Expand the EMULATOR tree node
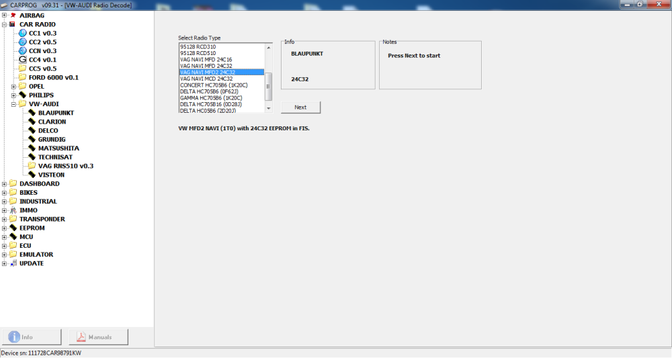The image size is (672, 358). tap(4, 255)
